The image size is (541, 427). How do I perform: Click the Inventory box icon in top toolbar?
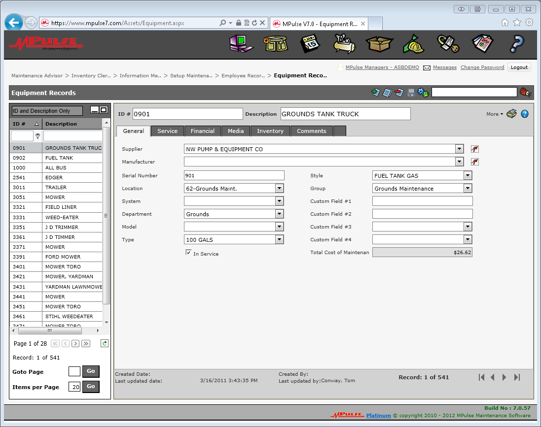point(379,44)
